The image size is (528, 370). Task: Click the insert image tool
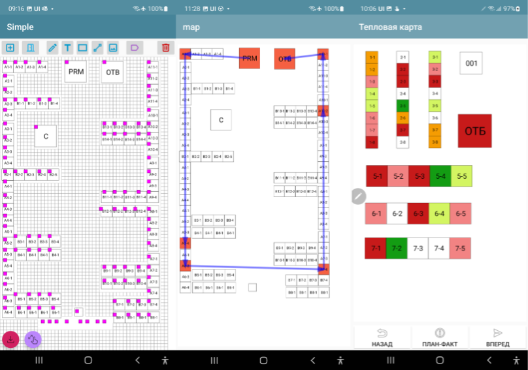tap(112, 48)
